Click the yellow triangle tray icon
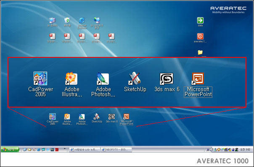This screenshot has height=167, width=254. point(230,150)
